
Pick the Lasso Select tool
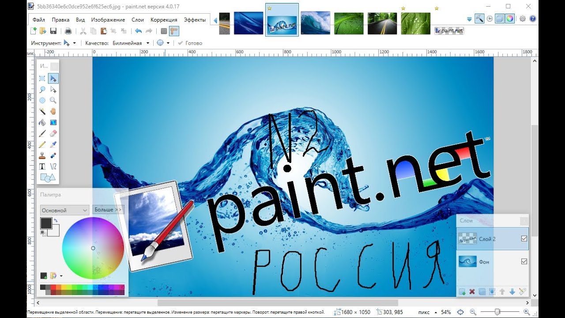42,90
